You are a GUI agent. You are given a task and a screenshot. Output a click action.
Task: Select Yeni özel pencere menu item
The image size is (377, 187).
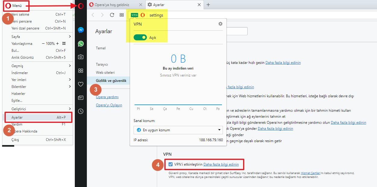(x=38, y=28)
